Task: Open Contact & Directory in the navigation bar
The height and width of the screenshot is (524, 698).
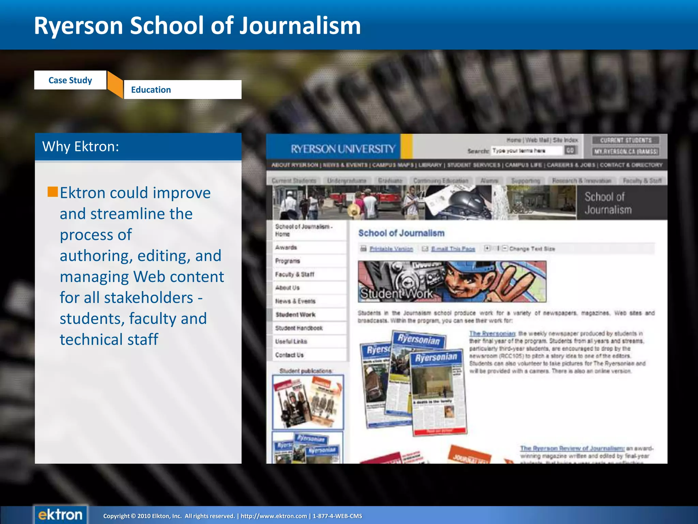Action: point(631,165)
